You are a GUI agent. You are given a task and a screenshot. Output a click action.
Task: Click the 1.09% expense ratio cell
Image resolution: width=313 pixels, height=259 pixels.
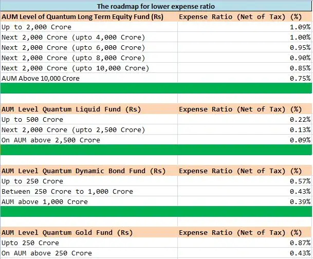300,27
